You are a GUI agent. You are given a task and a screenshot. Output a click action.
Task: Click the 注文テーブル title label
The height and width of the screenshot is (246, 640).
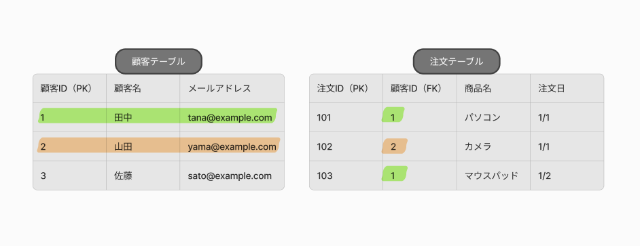[x=457, y=62]
